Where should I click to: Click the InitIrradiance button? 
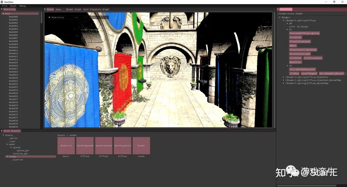click(x=313, y=58)
